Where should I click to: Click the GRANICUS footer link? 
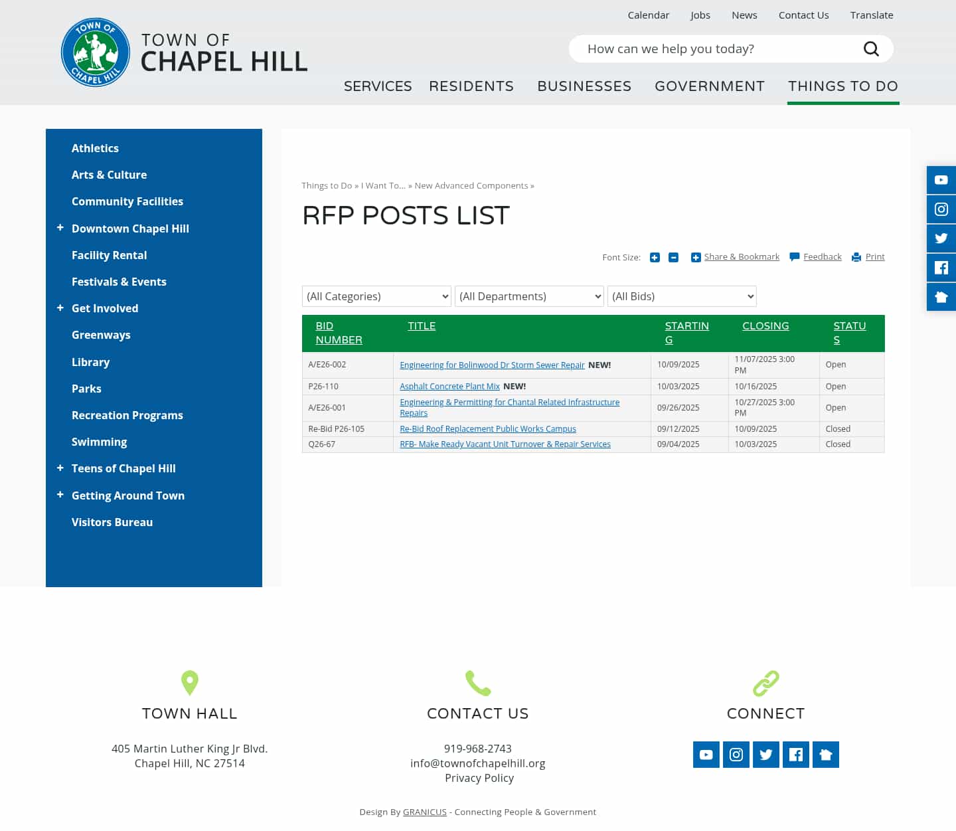pos(425,812)
